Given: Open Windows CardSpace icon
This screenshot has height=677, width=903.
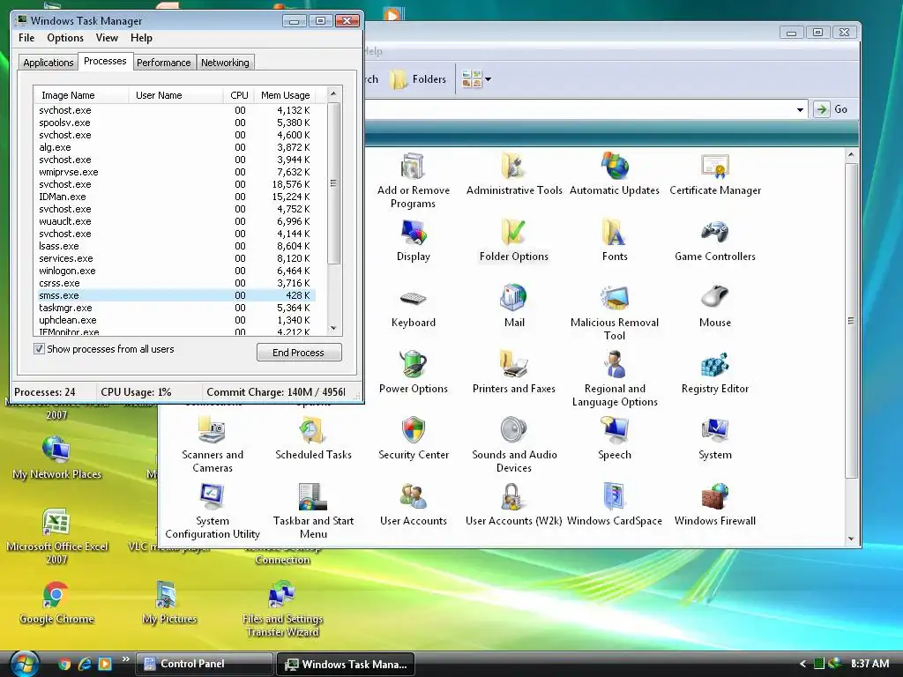Looking at the screenshot, I should tap(615, 505).
